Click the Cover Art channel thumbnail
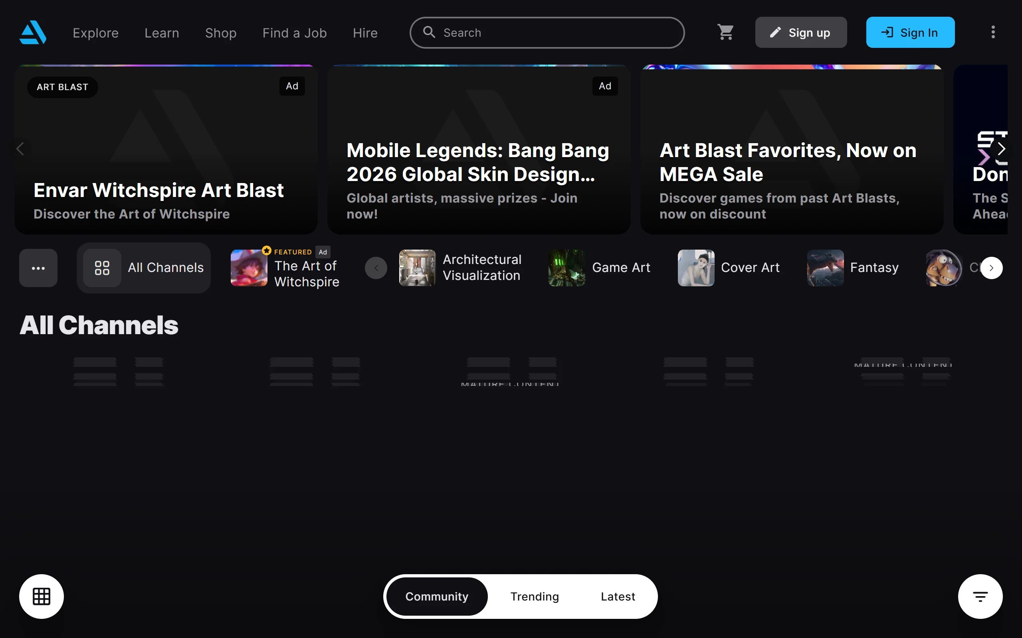This screenshot has height=638, width=1022. click(696, 268)
